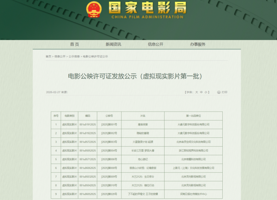Click producer 河南日报社传媒技术中心
This screenshot has width=277, height=200.
(x=193, y=194)
